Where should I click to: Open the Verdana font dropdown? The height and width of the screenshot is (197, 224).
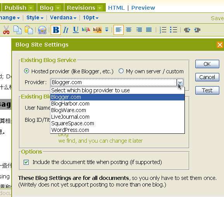coord(63,18)
